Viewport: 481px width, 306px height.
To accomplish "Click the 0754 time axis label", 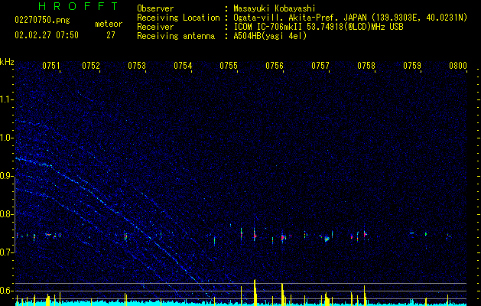I will pos(183,66).
